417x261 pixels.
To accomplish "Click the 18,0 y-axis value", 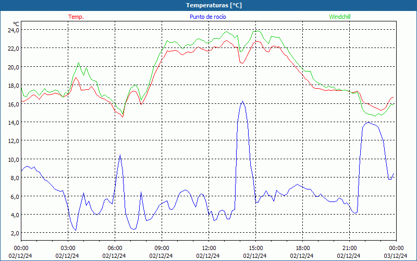I will coord(14,86).
